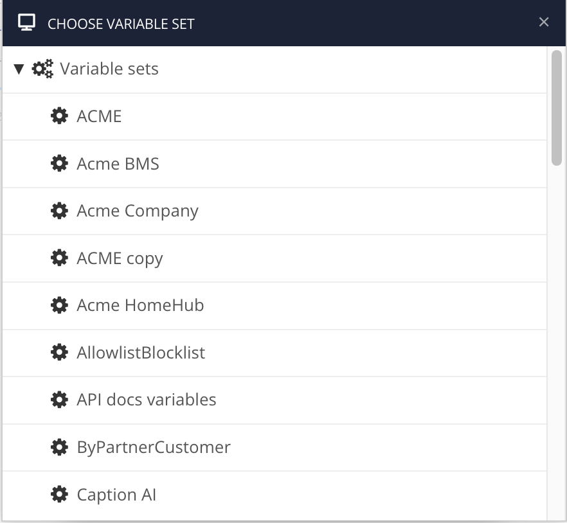Image resolution: width=567 pixels, height=523 pixels.
Task: Choose the ByPartnerCustomer variable set
Action: (x=153, y=447)
